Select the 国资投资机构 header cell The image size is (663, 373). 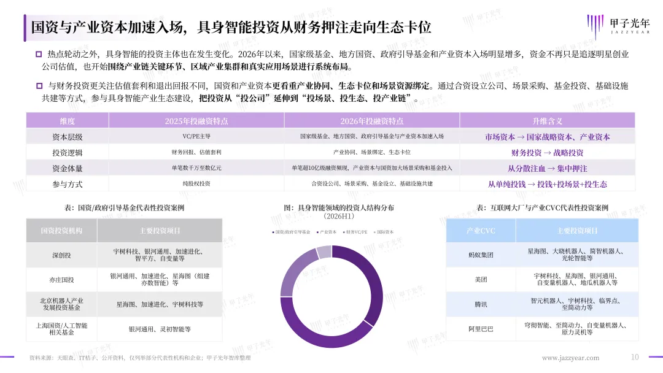[62, 231]
